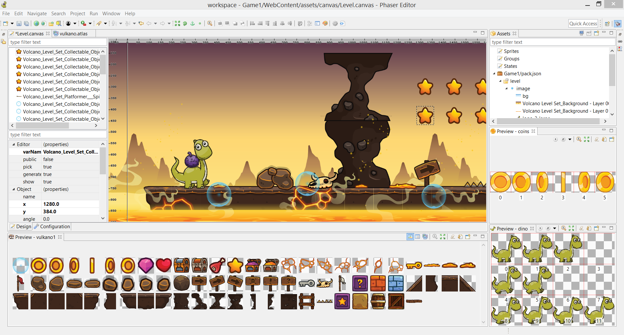Click the open folder icon in toolbar

51,23
